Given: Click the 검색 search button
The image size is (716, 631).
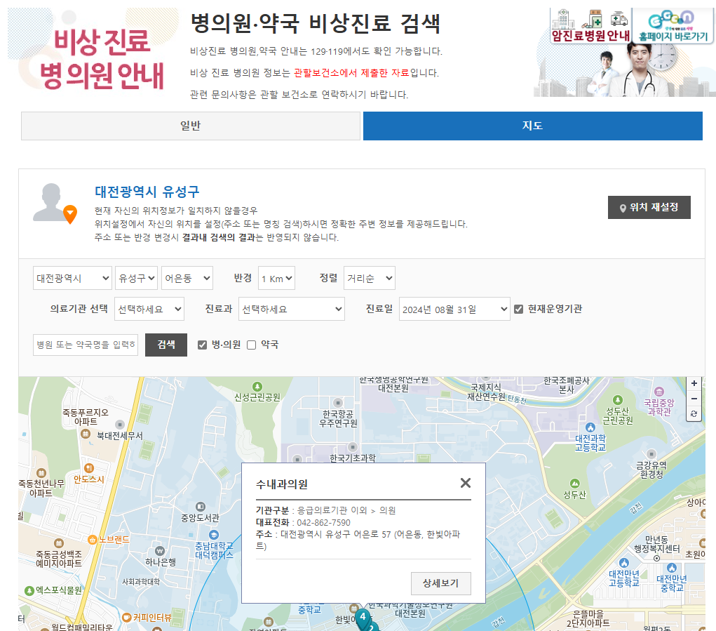Looking at the screenshot, I should [x=166, y=345].
